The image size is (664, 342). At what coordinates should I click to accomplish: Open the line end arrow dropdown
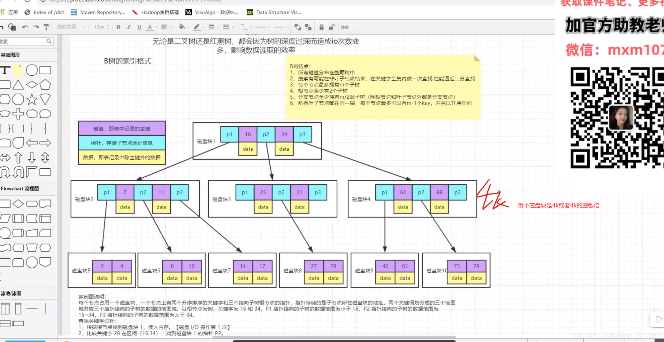pos(281,27)
